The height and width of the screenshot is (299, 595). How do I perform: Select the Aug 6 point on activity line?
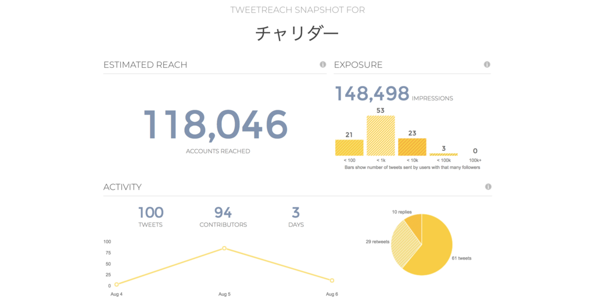[x=332, y=280]
